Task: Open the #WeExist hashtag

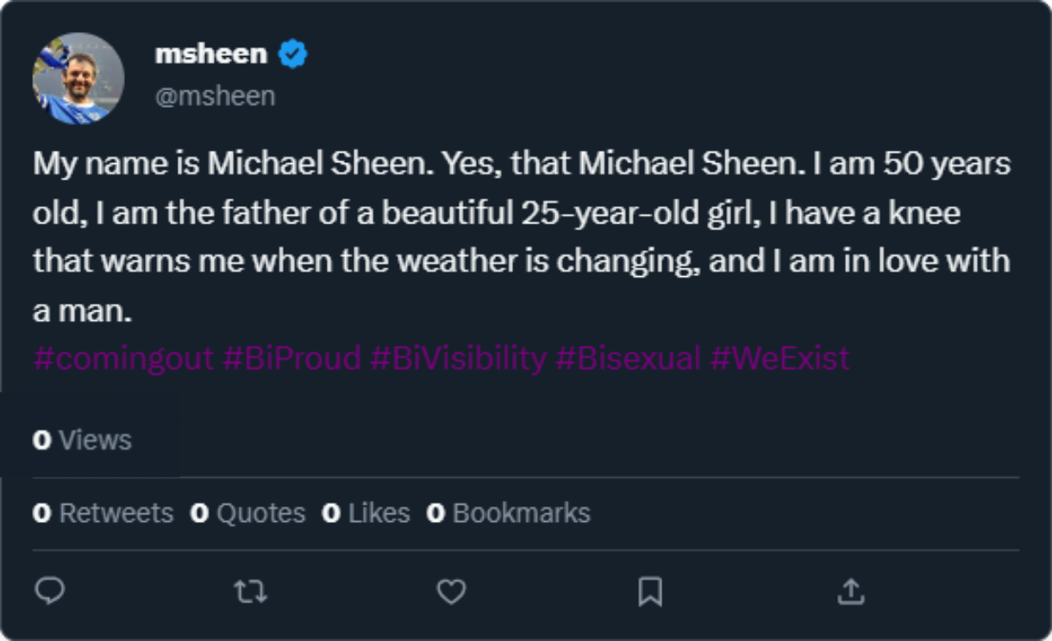Action: click(x=780, y=358)
